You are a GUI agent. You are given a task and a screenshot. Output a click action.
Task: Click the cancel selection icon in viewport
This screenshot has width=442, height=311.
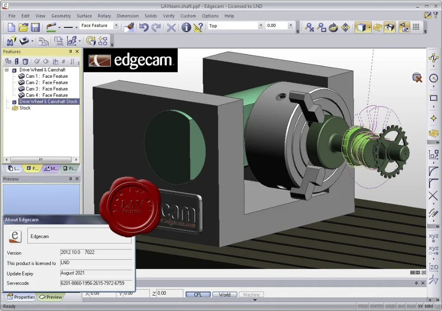pyautogui.click(x=417, y=78)
